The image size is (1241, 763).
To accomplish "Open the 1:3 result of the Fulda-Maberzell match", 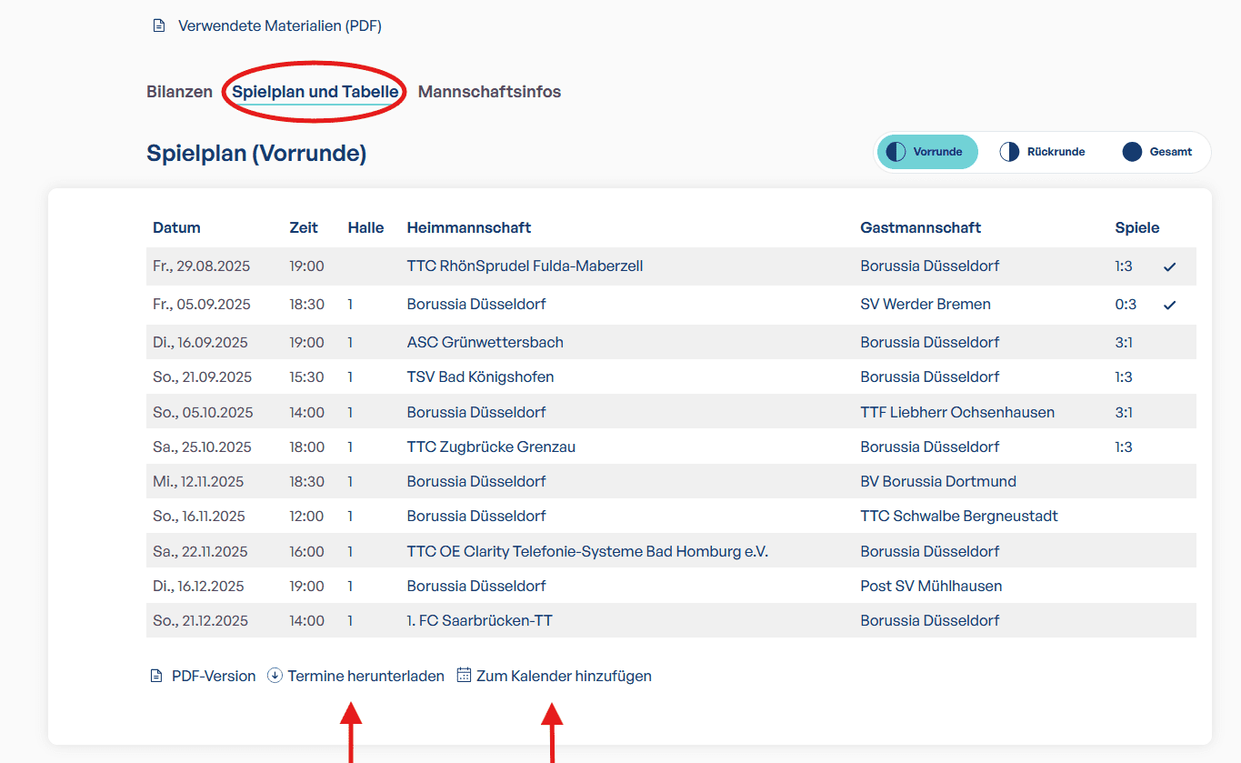I will pyautogui.click(x=1124, y=266).
